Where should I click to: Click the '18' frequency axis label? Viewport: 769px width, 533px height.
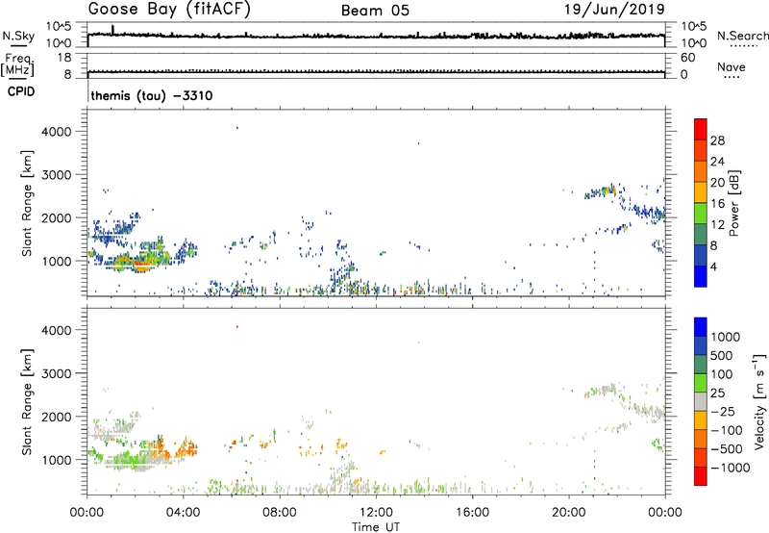[64, 58]
